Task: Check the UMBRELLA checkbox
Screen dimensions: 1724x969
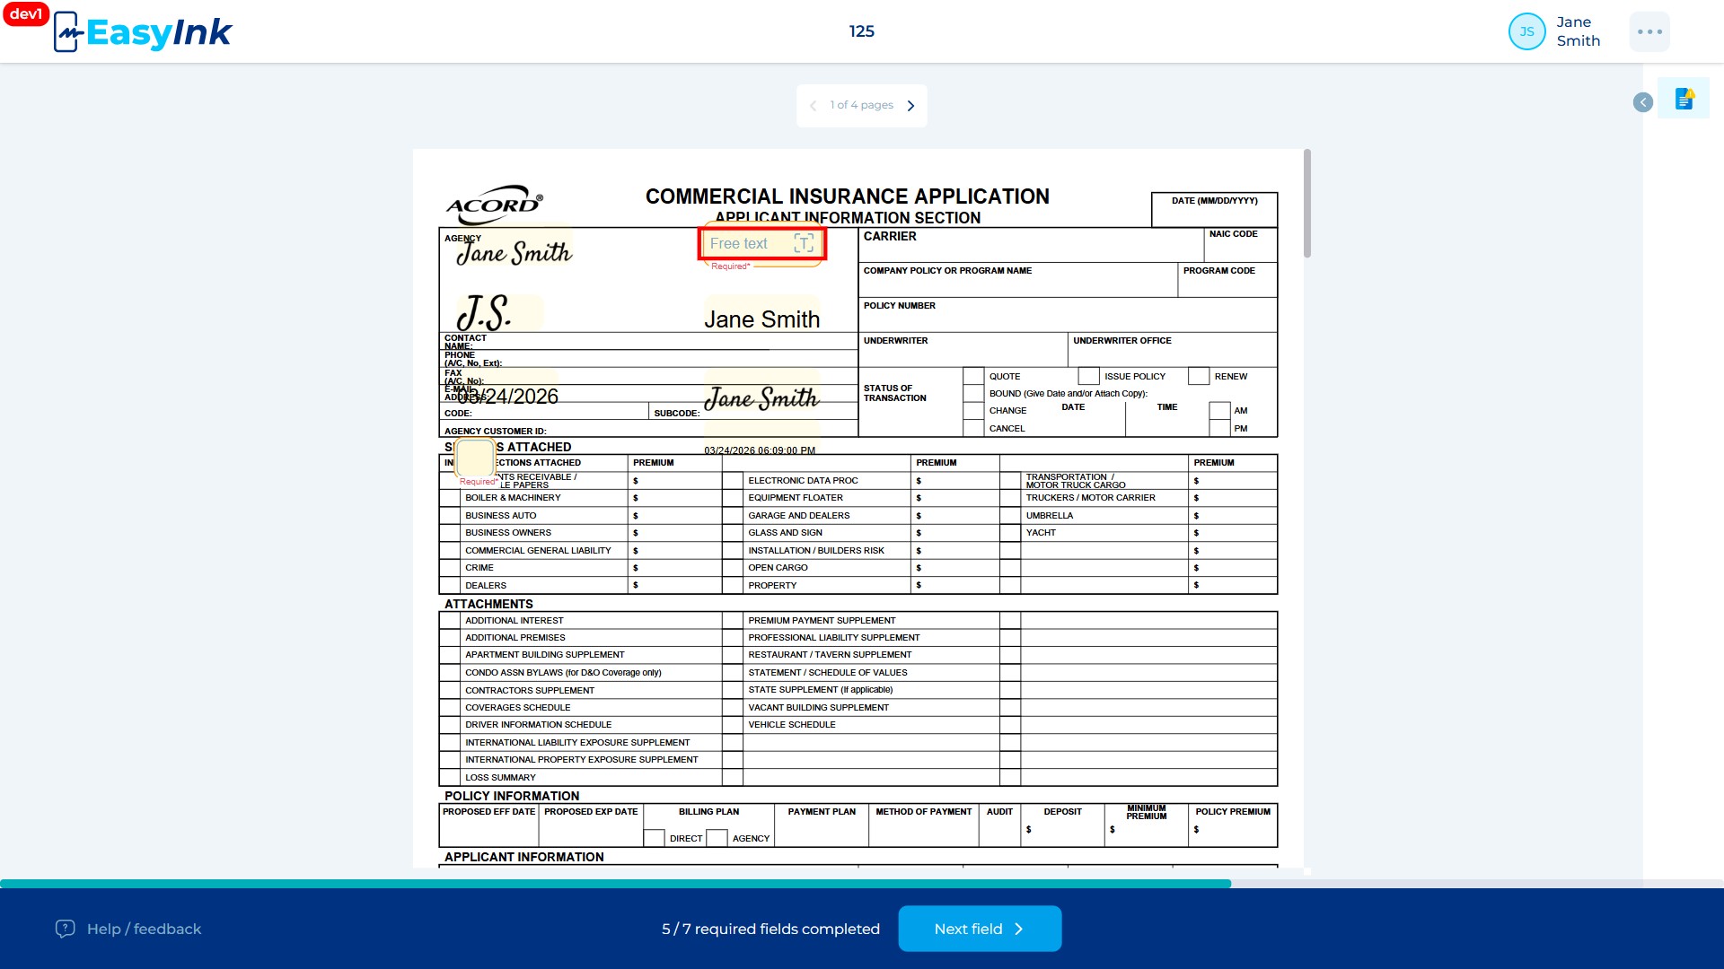Action: click(x=1010, y=516)
